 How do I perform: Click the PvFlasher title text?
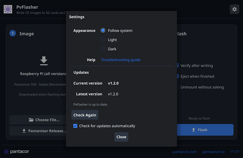[x=27, y=7]
